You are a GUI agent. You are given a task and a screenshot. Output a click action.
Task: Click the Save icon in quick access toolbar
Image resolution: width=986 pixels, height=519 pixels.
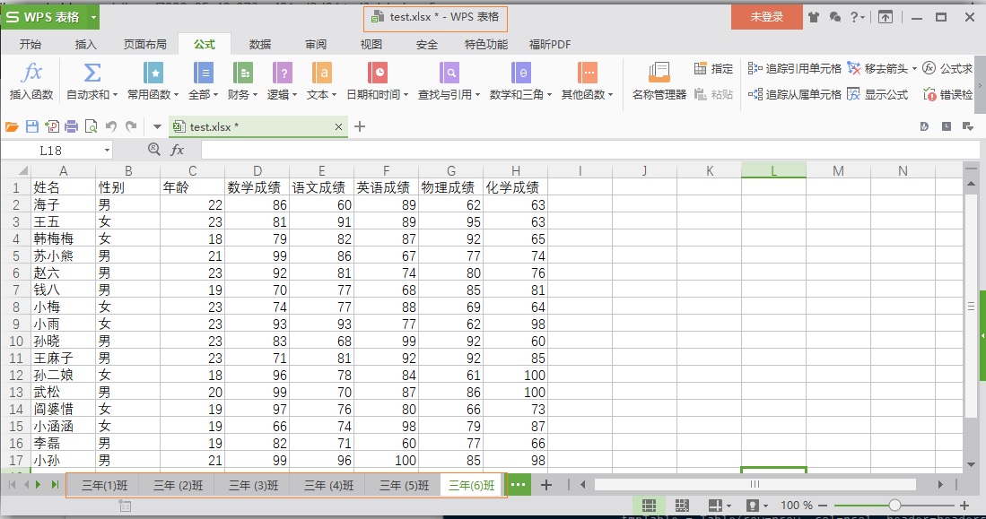click(31, 127)
